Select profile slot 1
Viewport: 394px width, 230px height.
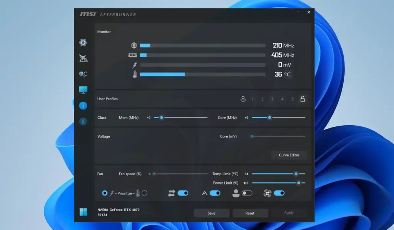tap(252, 99)
